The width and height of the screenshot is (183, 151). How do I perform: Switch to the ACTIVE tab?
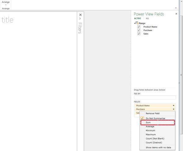point(138,18)
